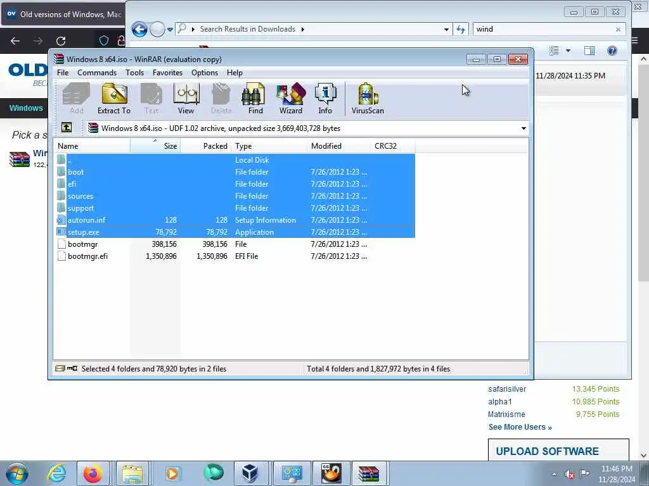Open the File menu
Viewport: 649px width, 486px height.
coord(63,73)
